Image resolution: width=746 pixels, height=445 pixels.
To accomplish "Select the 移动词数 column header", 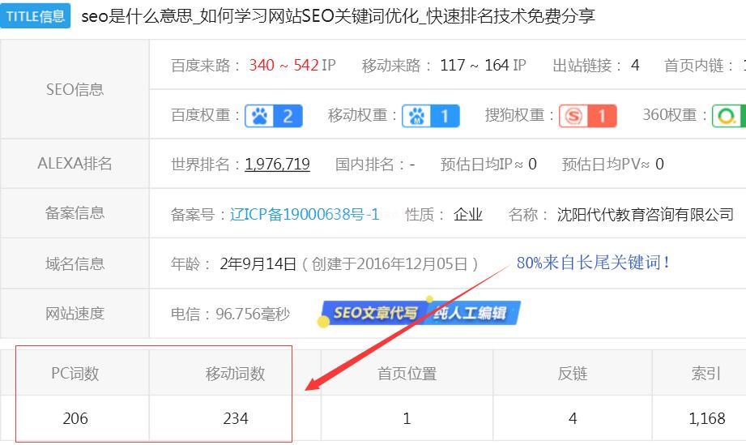I will tap(236, 373).
